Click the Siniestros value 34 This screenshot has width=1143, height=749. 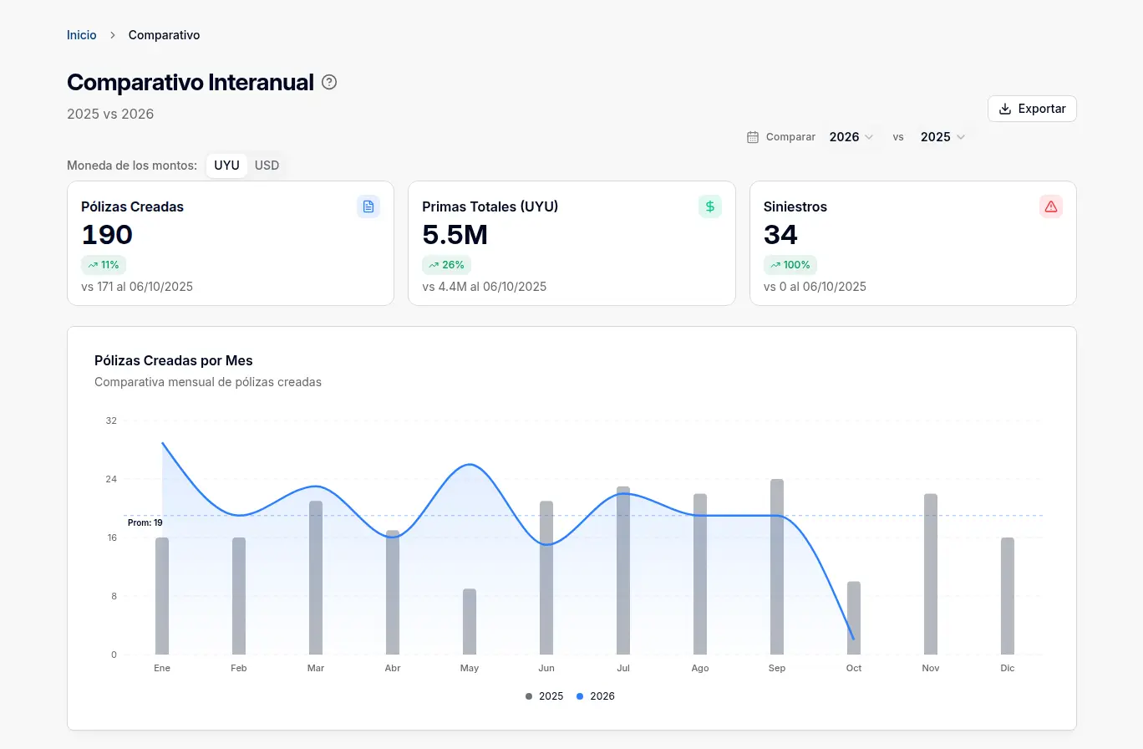tap(780, 235)
